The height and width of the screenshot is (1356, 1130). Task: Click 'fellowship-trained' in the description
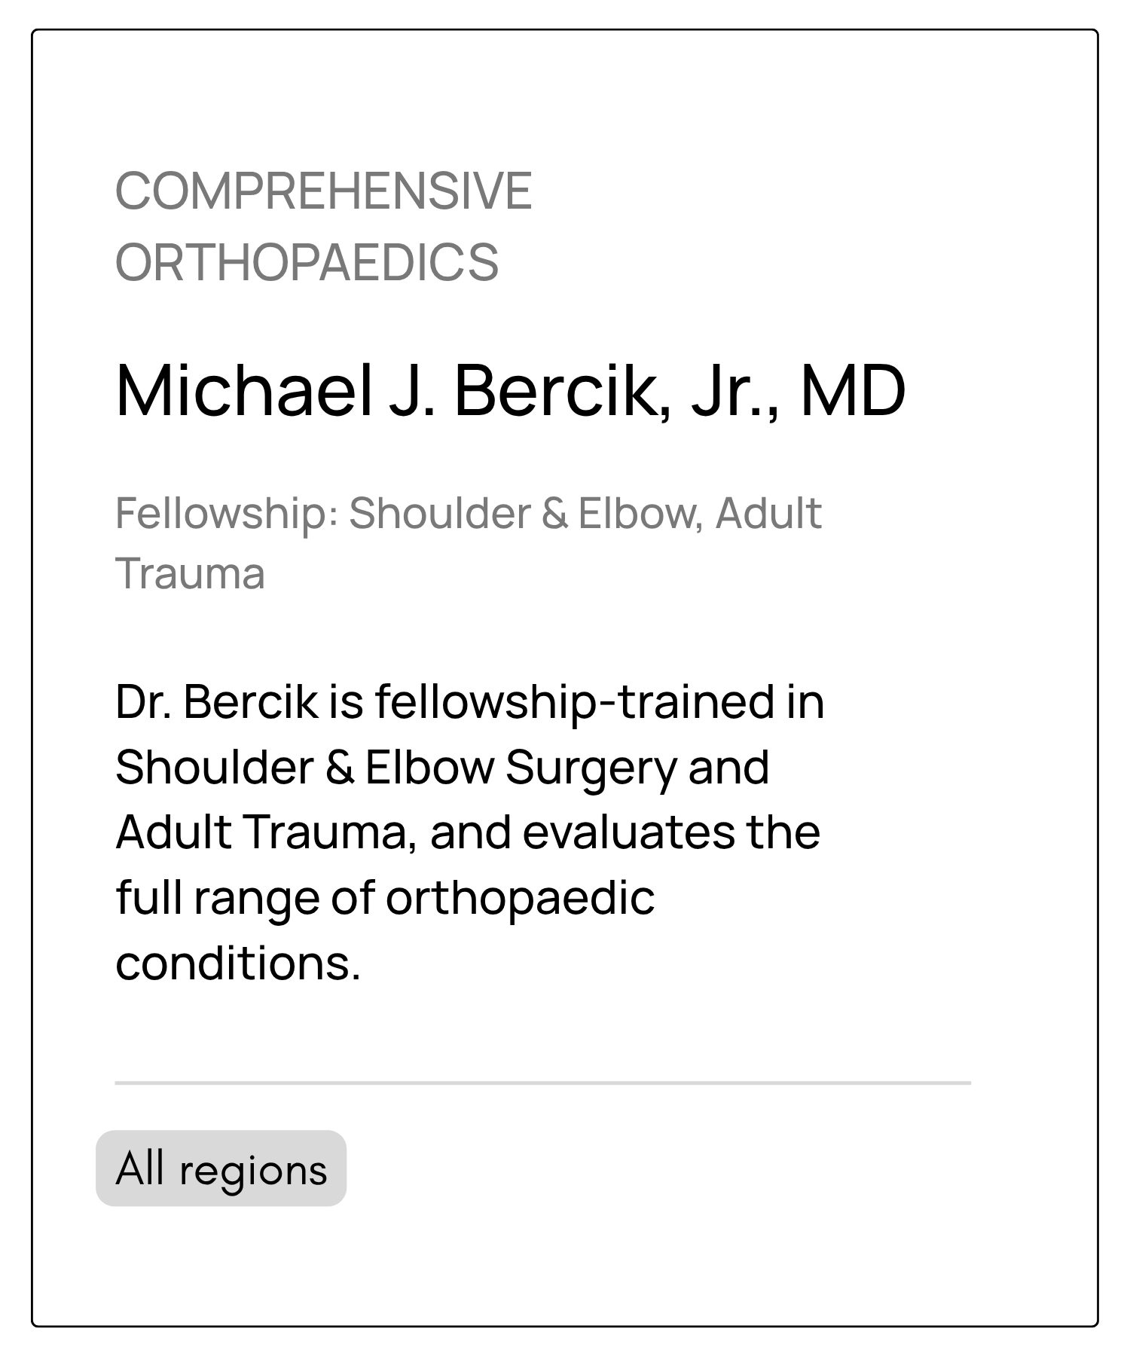[x=575, y=703]
